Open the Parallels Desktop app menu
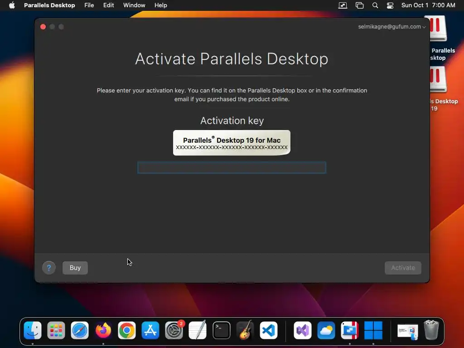 [x=49, y=5]
